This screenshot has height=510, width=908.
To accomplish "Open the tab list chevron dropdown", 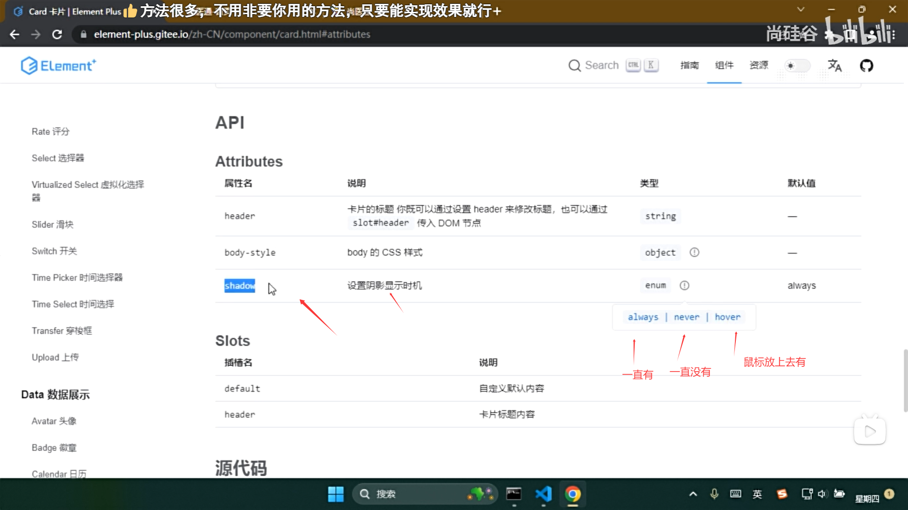I will 800,9.
